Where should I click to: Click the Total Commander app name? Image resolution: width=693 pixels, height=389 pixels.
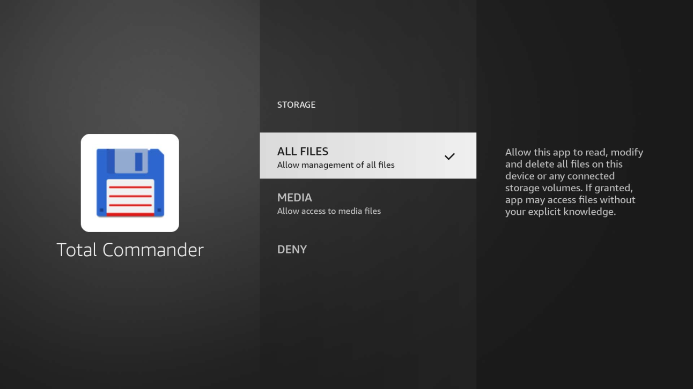(130, 250)
